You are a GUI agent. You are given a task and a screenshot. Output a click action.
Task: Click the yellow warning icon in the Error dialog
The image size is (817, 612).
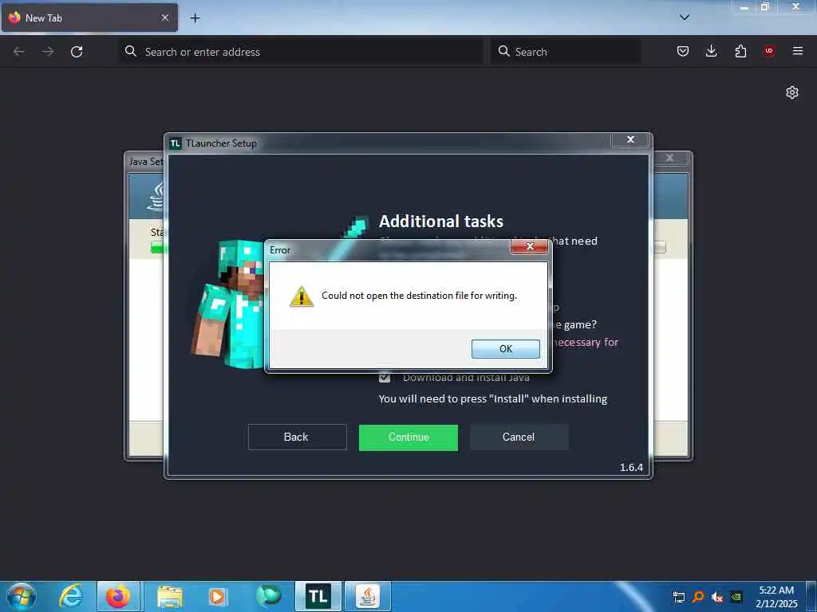[x=302, y=296]
